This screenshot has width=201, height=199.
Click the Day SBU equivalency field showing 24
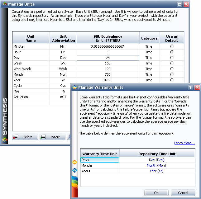[108, 58]
